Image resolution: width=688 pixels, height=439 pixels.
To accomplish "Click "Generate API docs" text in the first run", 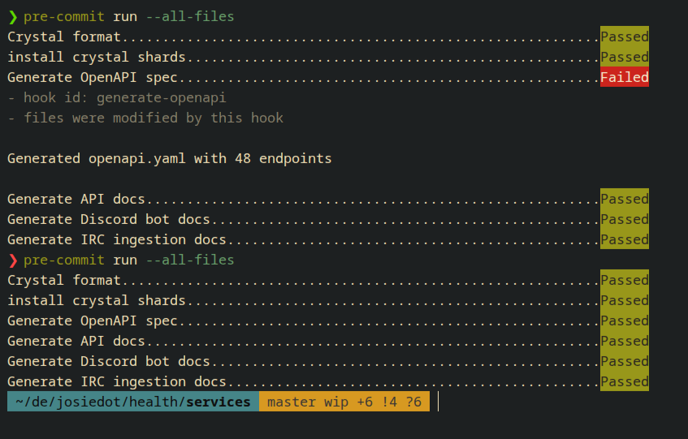I will click(76, 199).
